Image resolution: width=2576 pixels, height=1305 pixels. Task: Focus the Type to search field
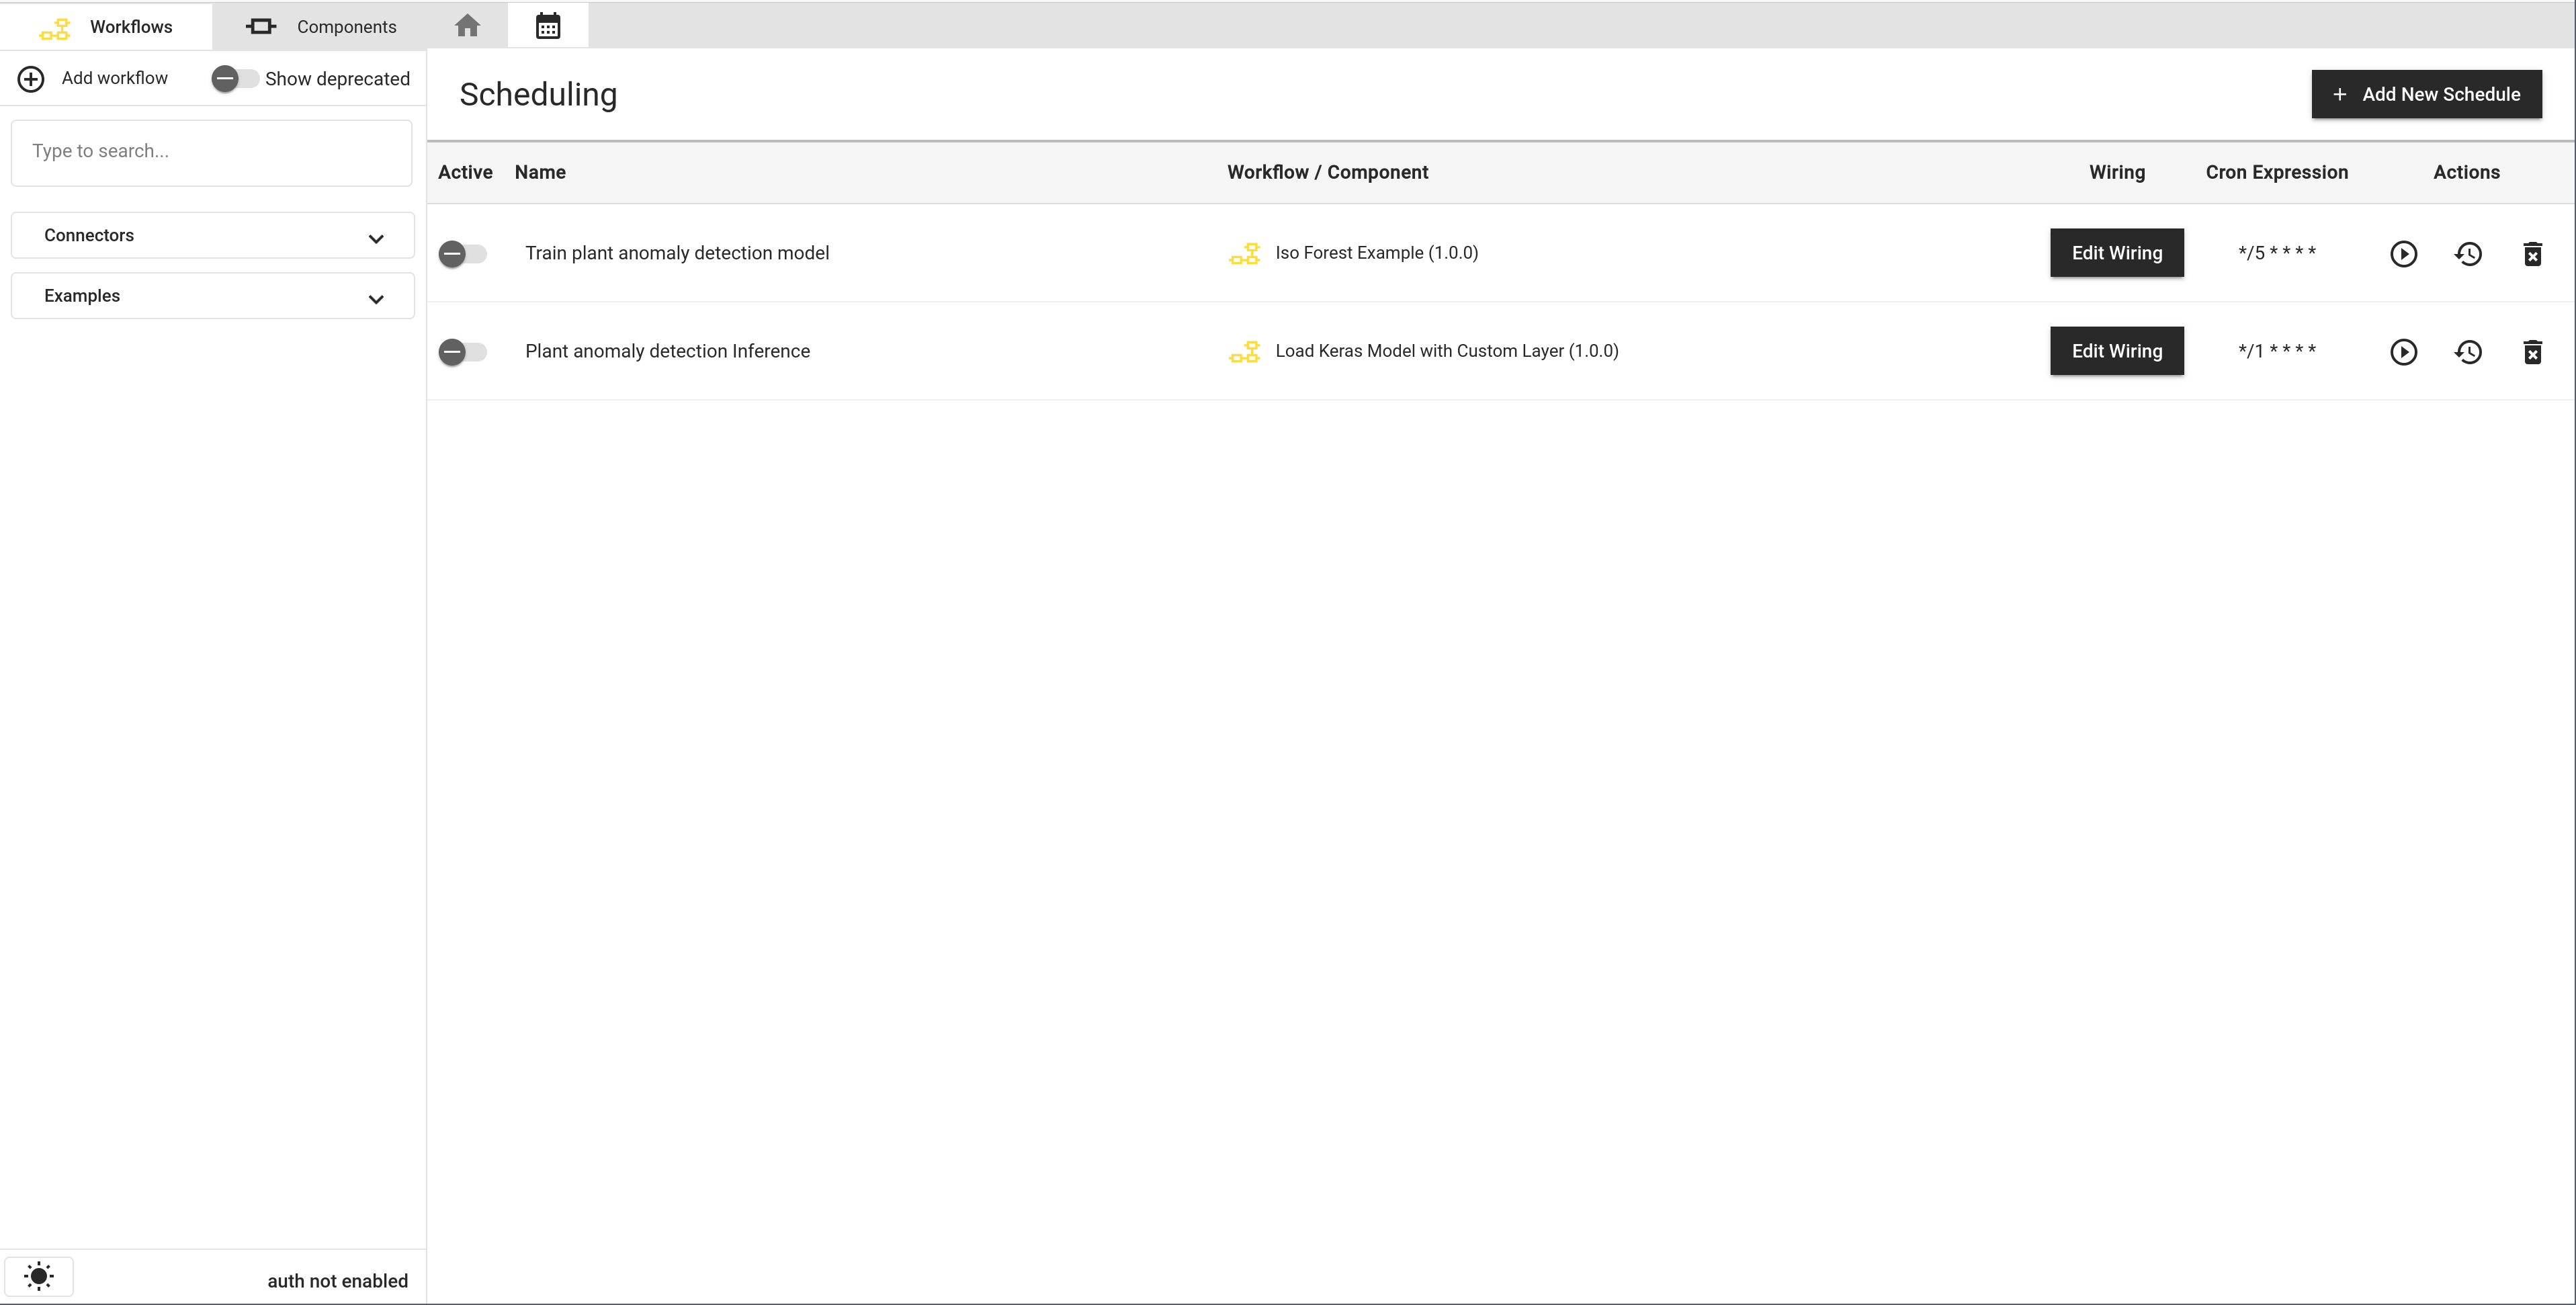211,152
